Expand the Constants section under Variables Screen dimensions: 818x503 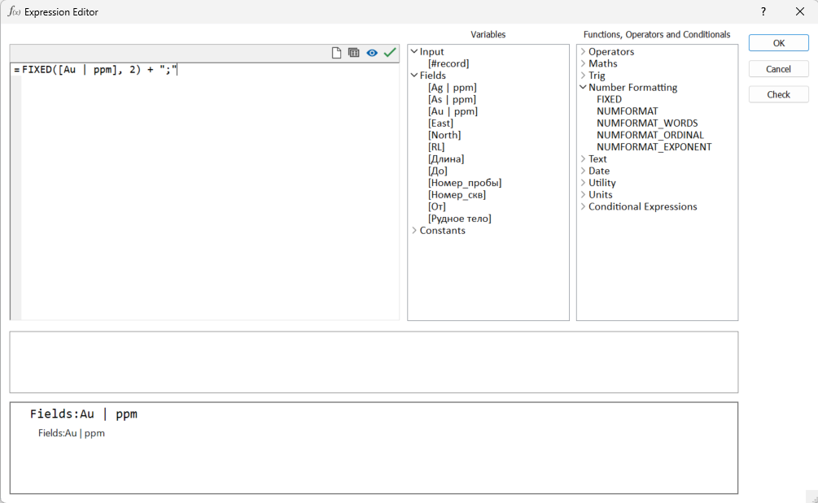pos(414,230)
